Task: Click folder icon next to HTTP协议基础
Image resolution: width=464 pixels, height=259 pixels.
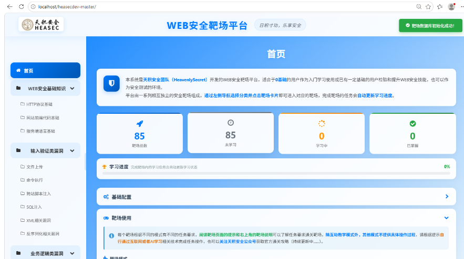Action: click(23, 104)
